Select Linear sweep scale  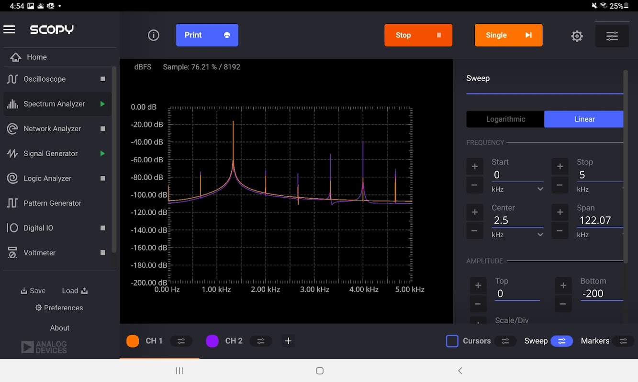point(584,119)
